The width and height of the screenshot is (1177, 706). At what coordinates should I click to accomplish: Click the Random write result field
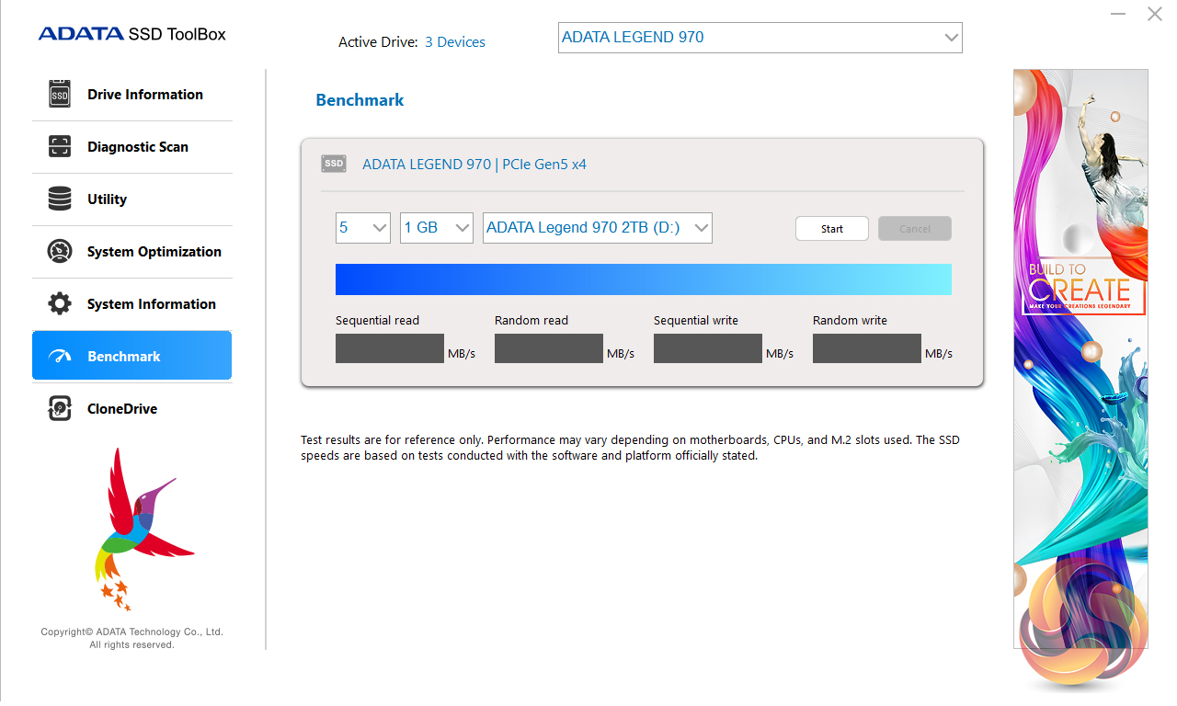(x=867, y=348)
